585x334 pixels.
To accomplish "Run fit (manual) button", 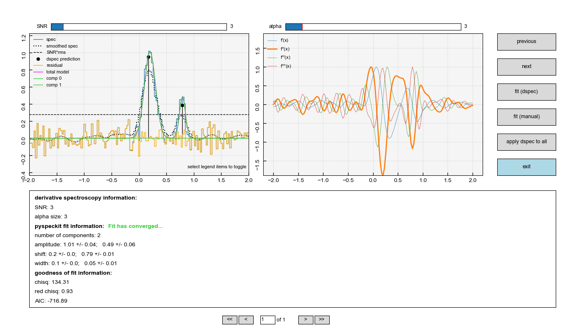I will coord(526,117).
